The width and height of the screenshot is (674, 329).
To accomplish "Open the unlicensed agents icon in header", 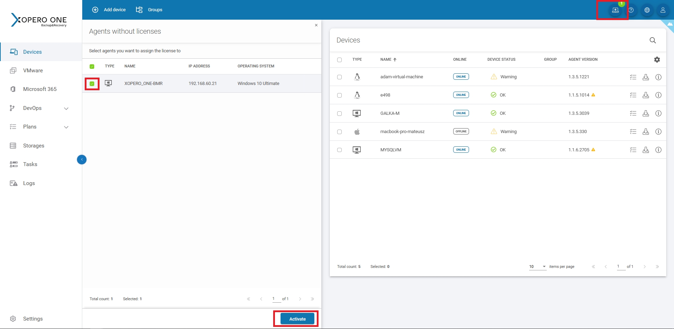I will coord(615,10).
